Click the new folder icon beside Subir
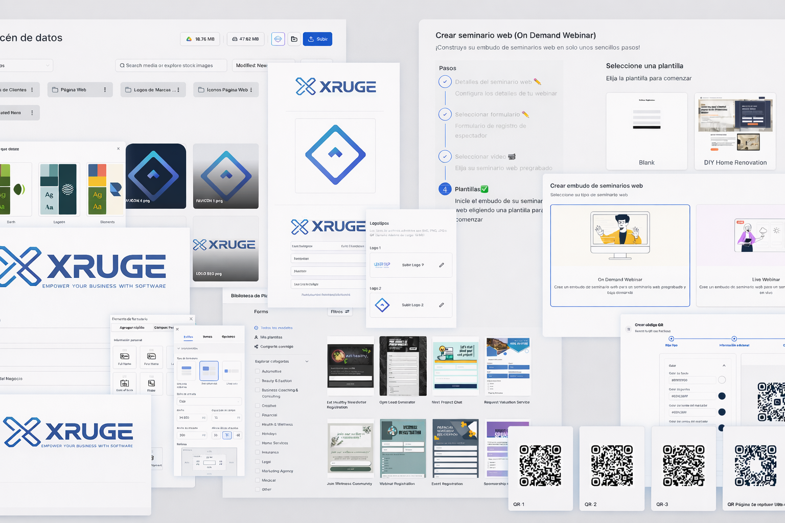Image resolution: width=785 pixels, height=523 pixels. click(x=294, y=39)
